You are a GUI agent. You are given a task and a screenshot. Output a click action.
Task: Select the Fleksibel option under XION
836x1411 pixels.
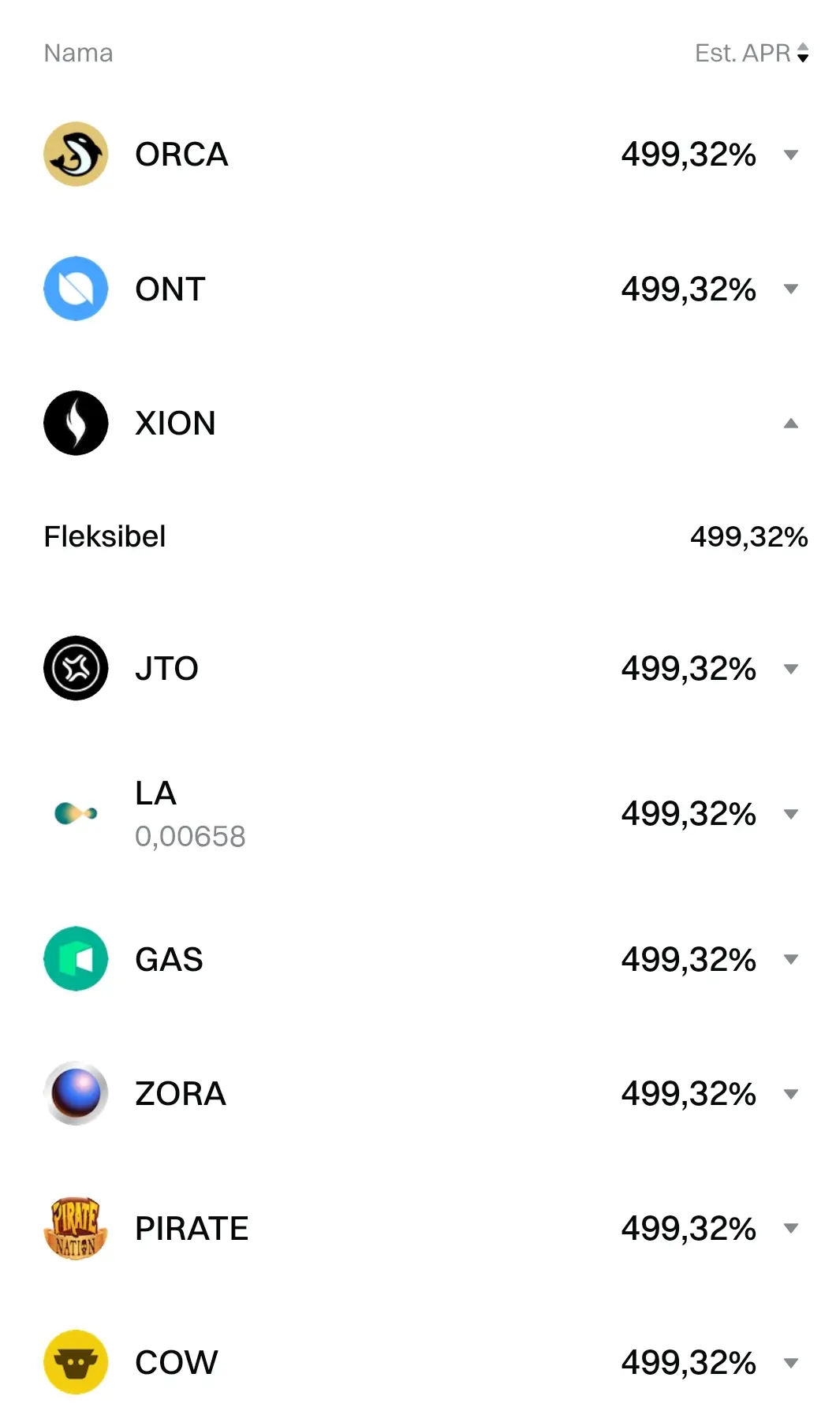coord(105,536)
